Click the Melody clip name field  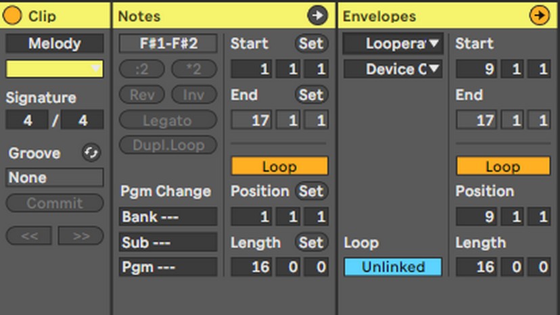click(55, 43)
